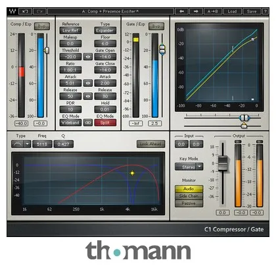276x266 pixels.
Task: Open the Load preset menu
Action: 232,11
